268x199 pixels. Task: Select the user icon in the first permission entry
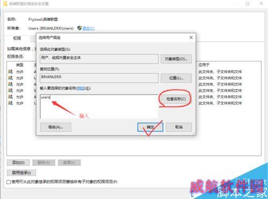[x=11, y=72]
